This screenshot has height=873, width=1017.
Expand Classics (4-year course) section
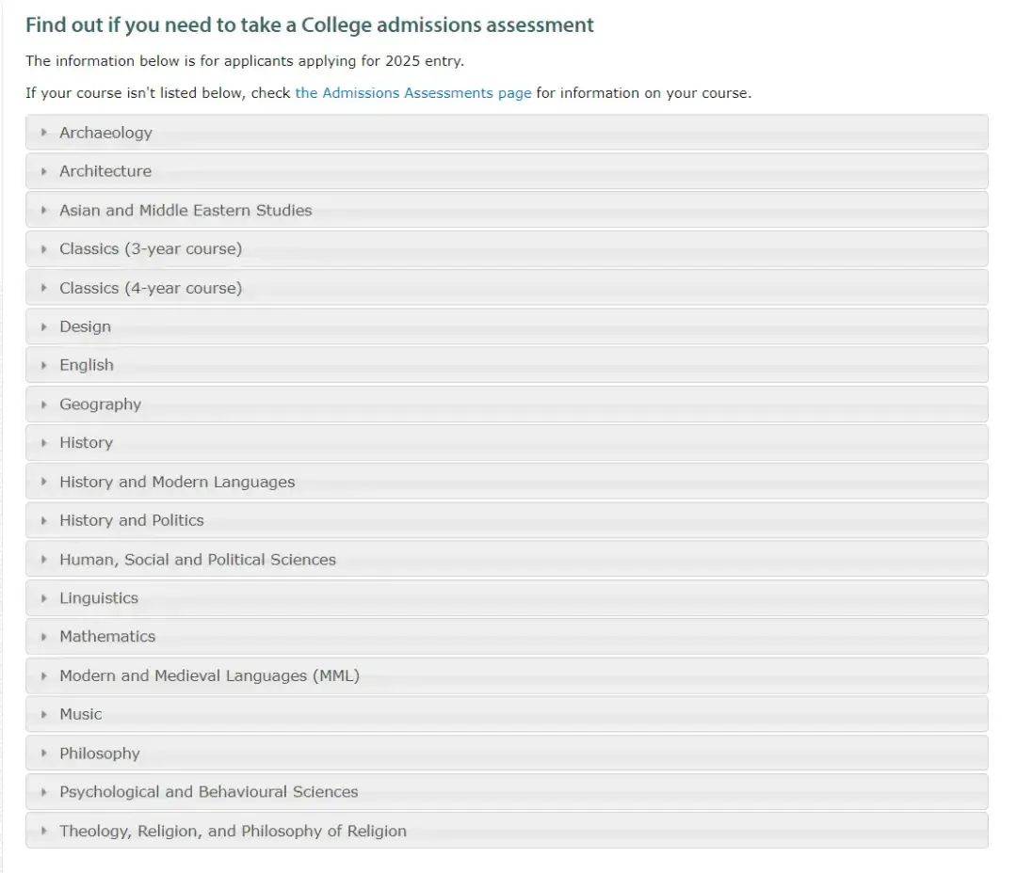pos(151,288)
